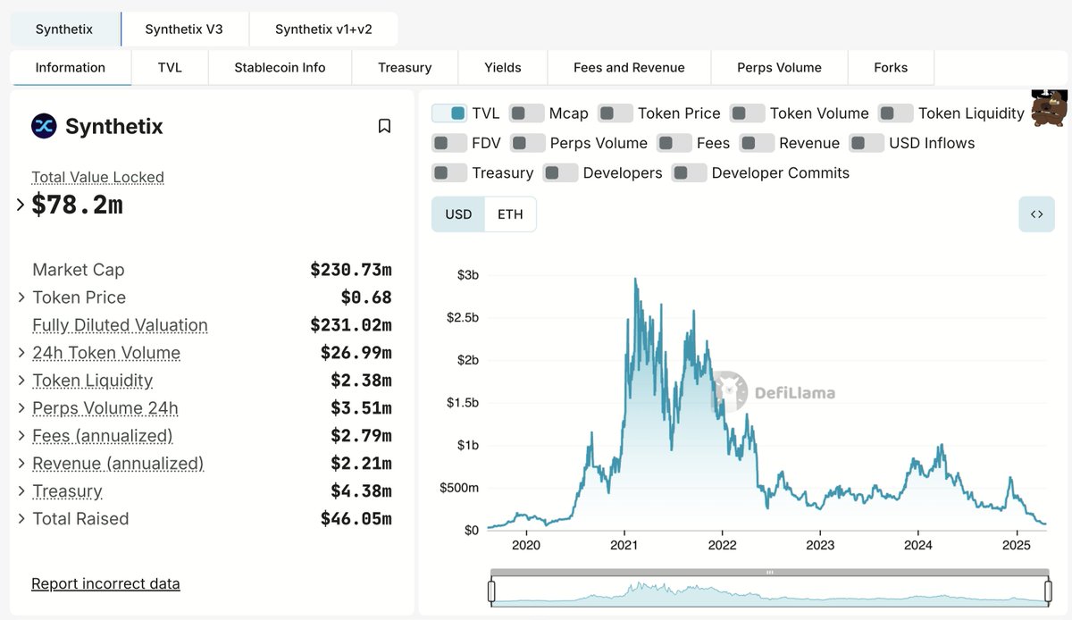1072x620 pixels.
Task: Expand the Treasury details row
Action: [21, 491]
